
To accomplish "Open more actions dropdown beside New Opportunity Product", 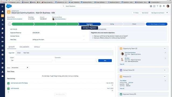I will (x=167, y=13).
